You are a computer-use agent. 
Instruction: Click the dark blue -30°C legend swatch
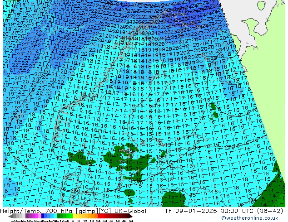click(43, 216)
